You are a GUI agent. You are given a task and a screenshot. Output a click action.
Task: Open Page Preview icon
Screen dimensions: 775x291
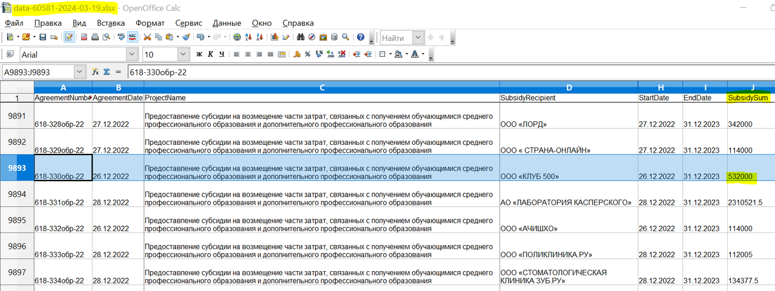(x=106, y=37)
